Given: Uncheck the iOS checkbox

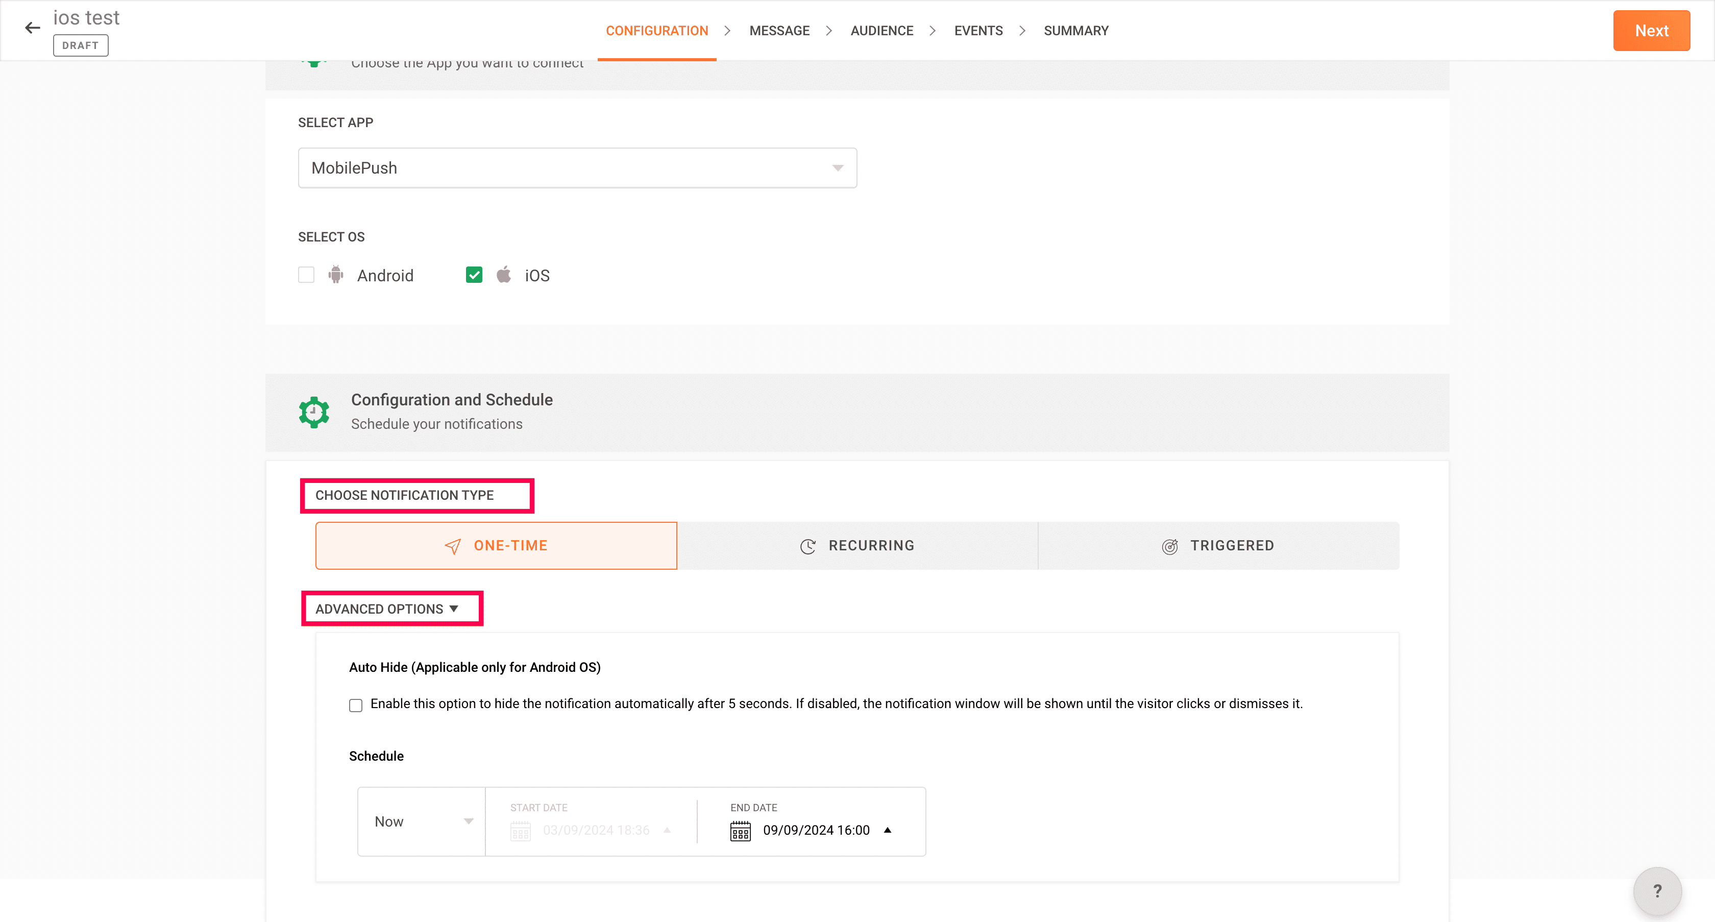Looking at the screenshot, I should (x=474, y=275).
